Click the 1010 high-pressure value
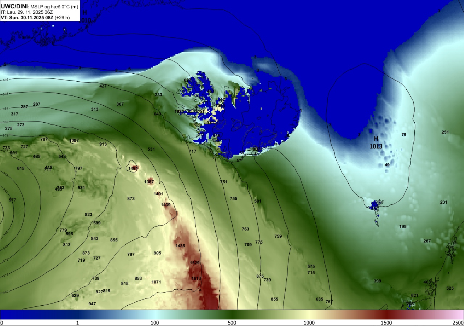 (85, 20)
